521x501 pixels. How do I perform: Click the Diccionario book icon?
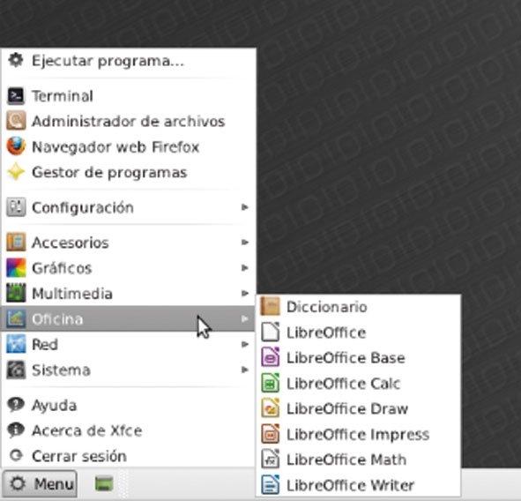[x=270, y=306]
